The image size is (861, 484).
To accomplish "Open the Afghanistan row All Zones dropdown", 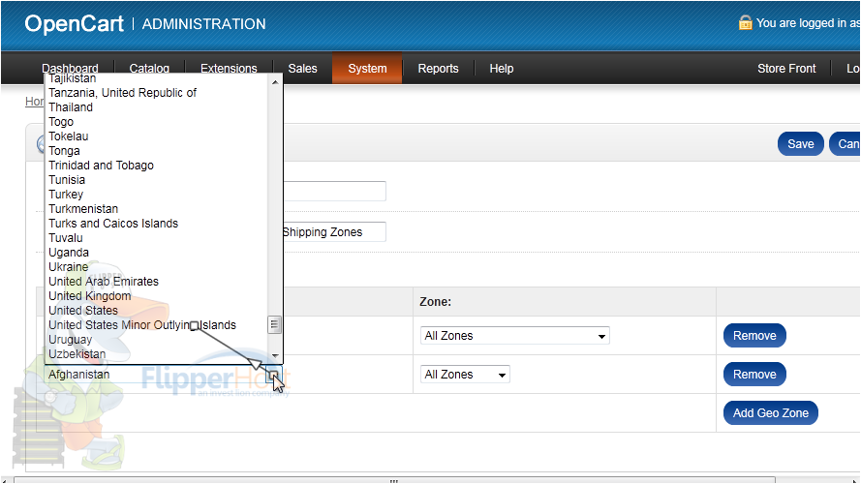I will click(x=465, y=375).
